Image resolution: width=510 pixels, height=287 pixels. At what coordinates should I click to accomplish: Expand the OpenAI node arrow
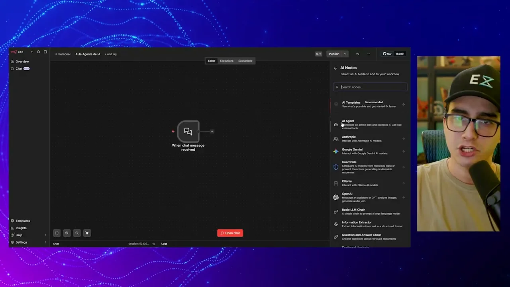404,197
